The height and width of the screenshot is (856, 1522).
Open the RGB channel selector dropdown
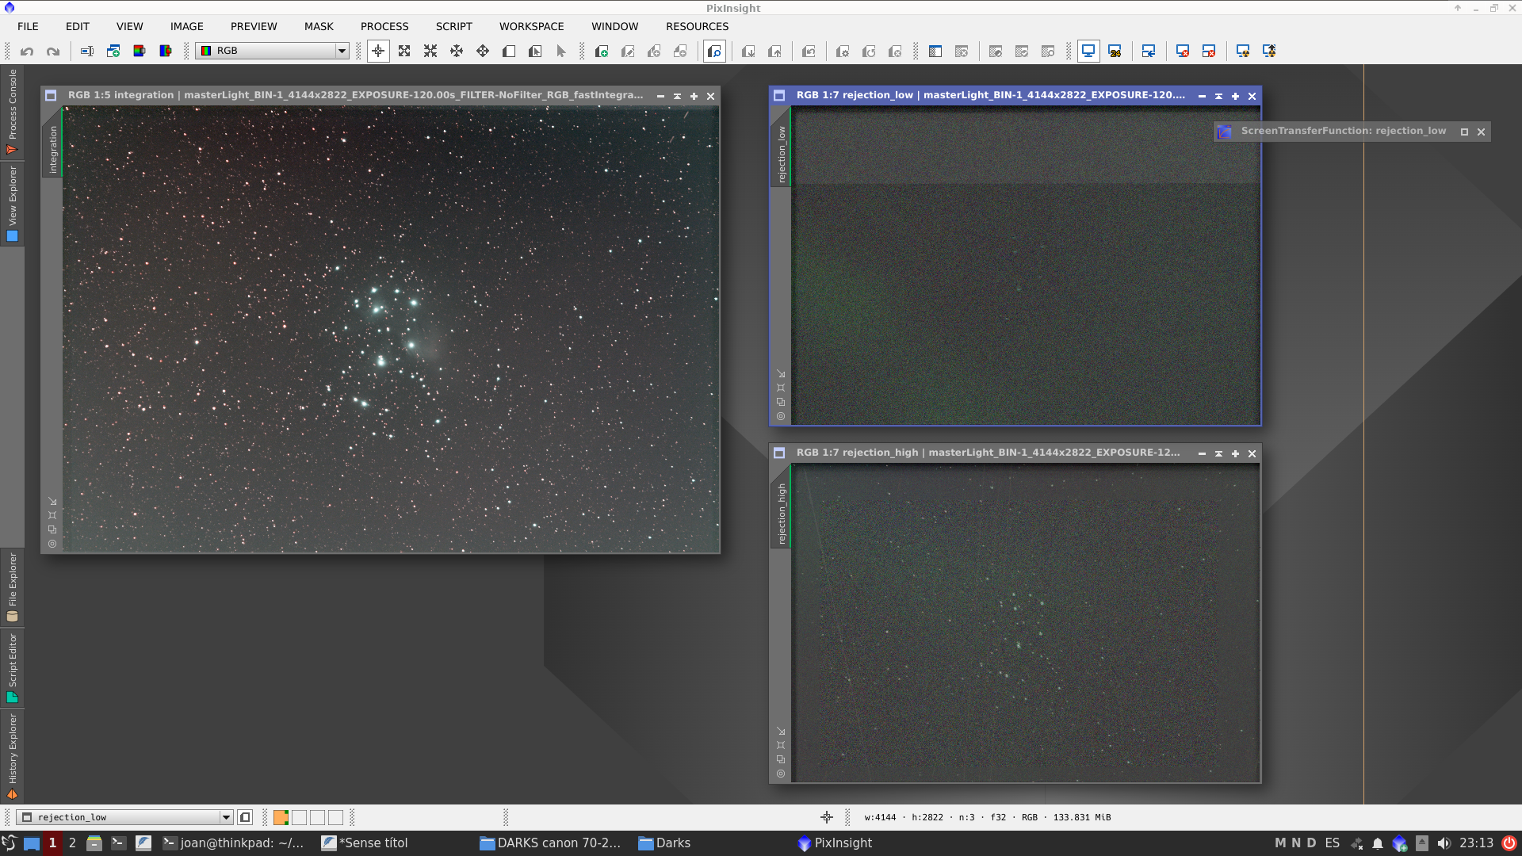(341, 51)
